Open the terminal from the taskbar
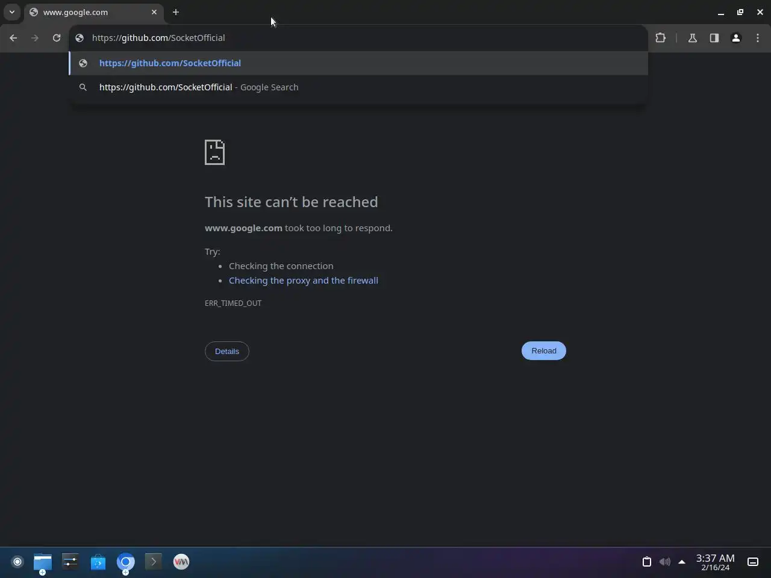This screenshot has height=578, width=771. coord(154,562)
